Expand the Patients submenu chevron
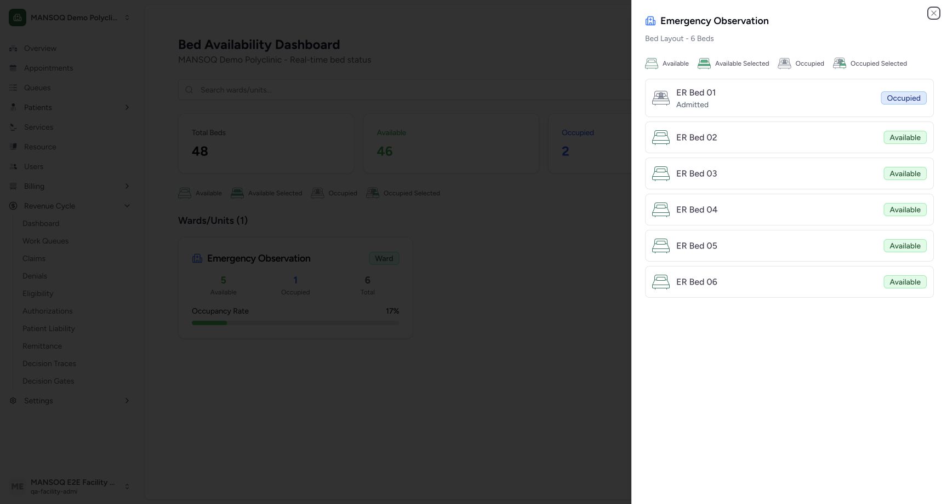Image resolution: width=947 pixels, height=504 pixels. pos(127,107)
